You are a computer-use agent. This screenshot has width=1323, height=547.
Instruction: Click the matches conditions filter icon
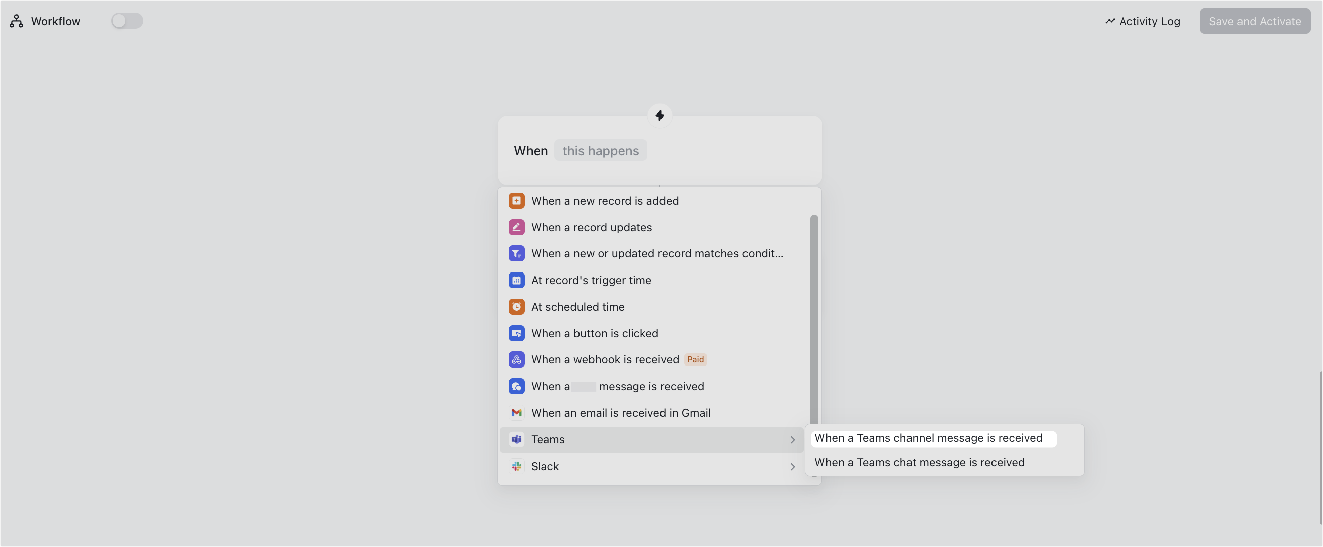[x=516, y=253]
